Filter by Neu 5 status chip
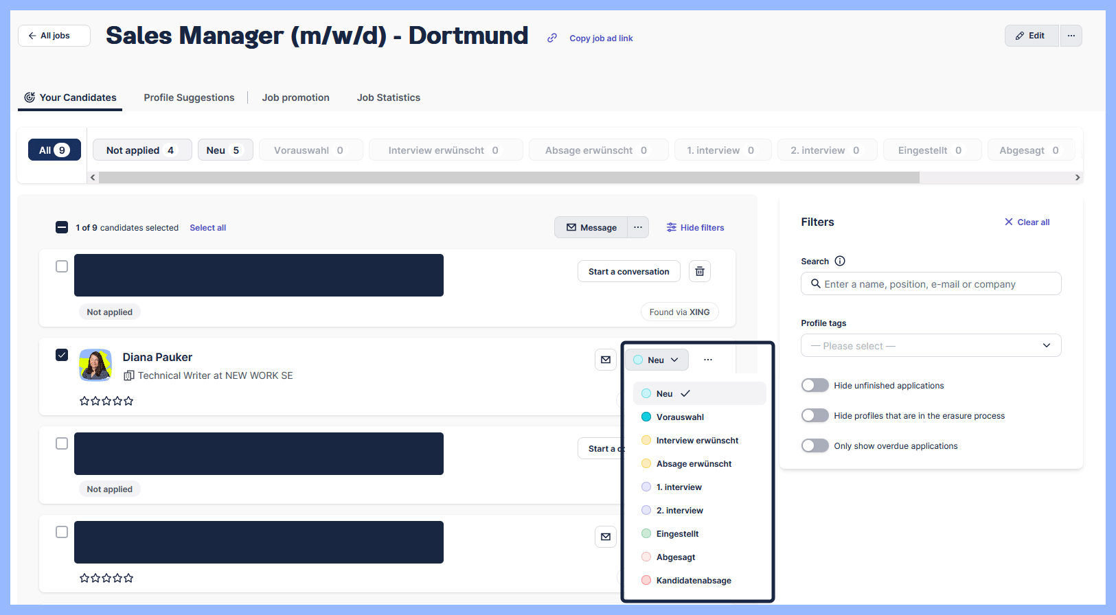This screenshot has width=1116, height=615. (225, 150)
